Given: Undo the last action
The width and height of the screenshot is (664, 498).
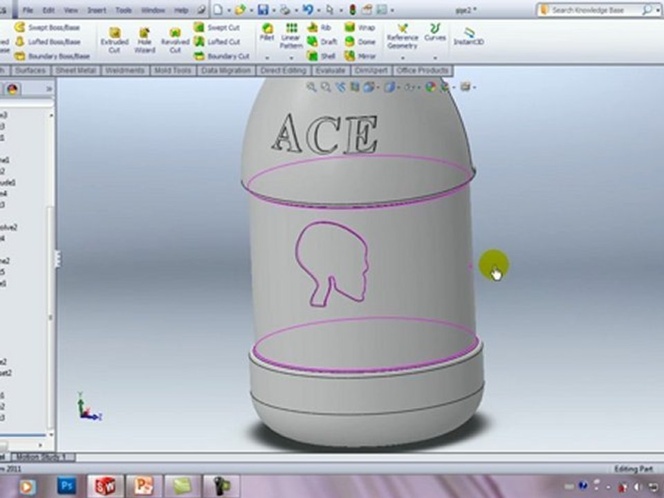Looking at the screenshot, I should tap(308, 9).
